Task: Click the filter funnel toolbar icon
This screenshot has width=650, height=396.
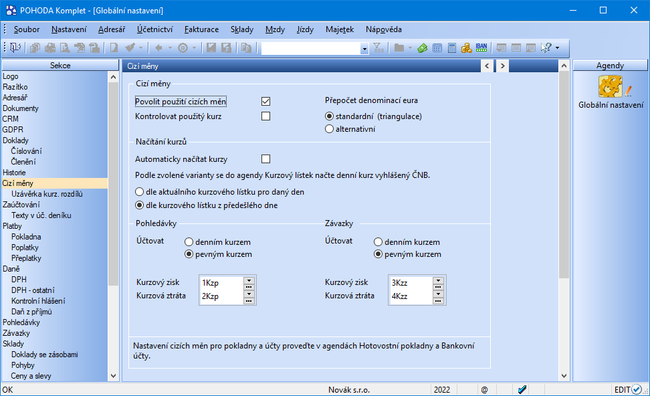Action: coord(378,48)
